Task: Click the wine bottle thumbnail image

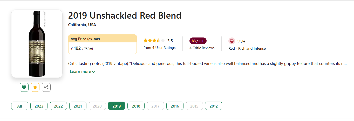Action: (37, 44)
